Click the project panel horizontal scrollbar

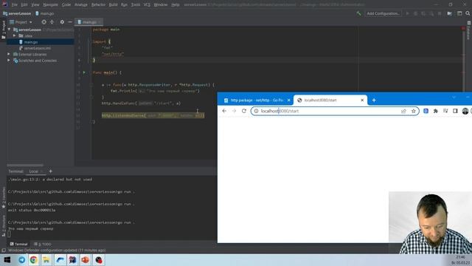click(25, 165)
